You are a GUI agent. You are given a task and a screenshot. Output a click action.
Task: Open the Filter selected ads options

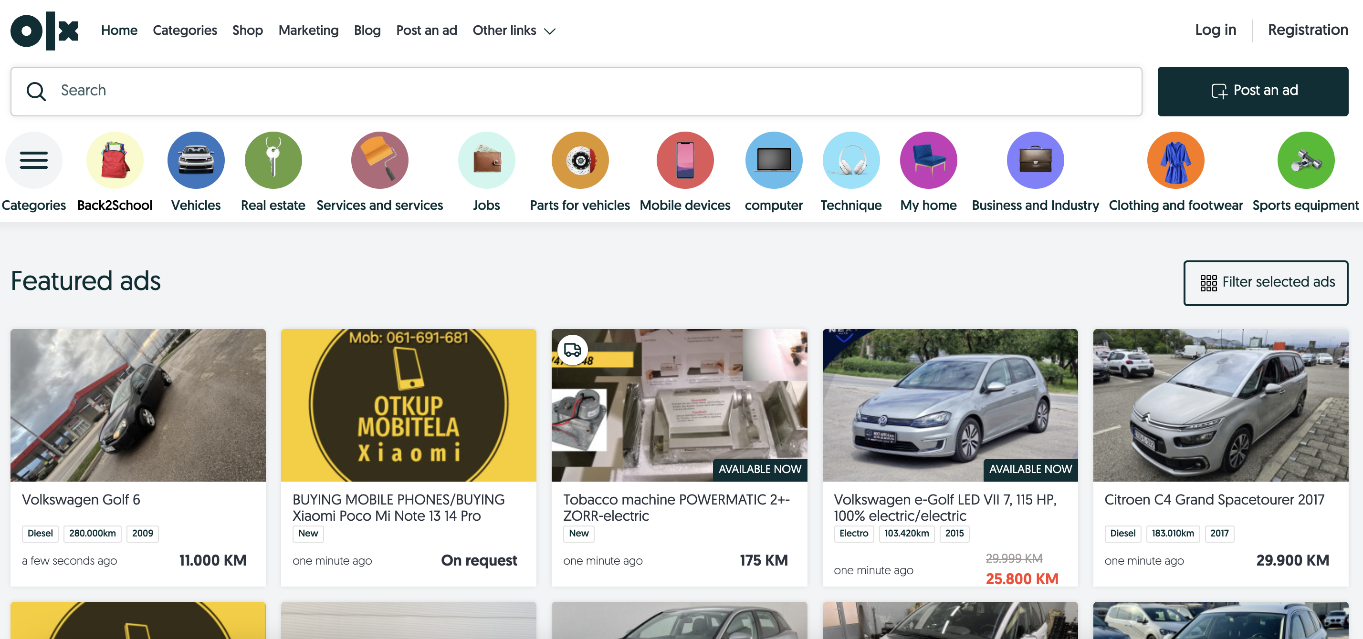pos(1266,283)
